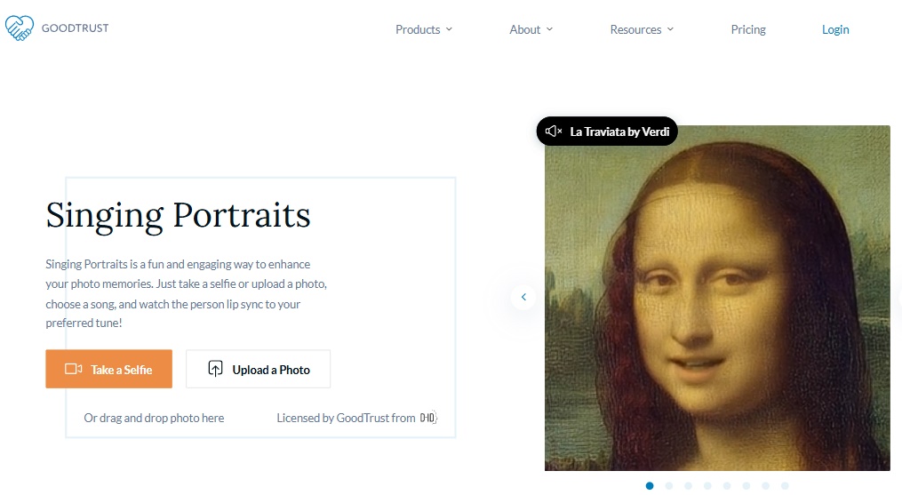The image size is (902, 495).
Task: Select the first carousel dot
Action: point(650,486)
